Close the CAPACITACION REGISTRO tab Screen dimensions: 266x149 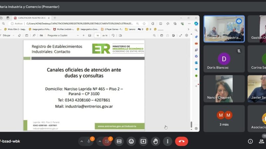click(49, 18)
